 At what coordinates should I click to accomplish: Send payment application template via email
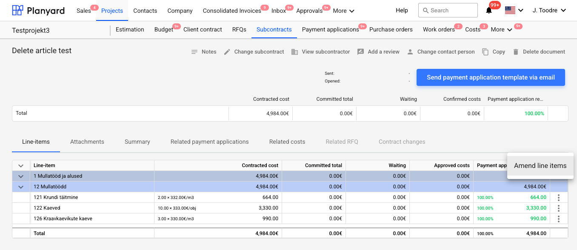[x=491, y=77]
